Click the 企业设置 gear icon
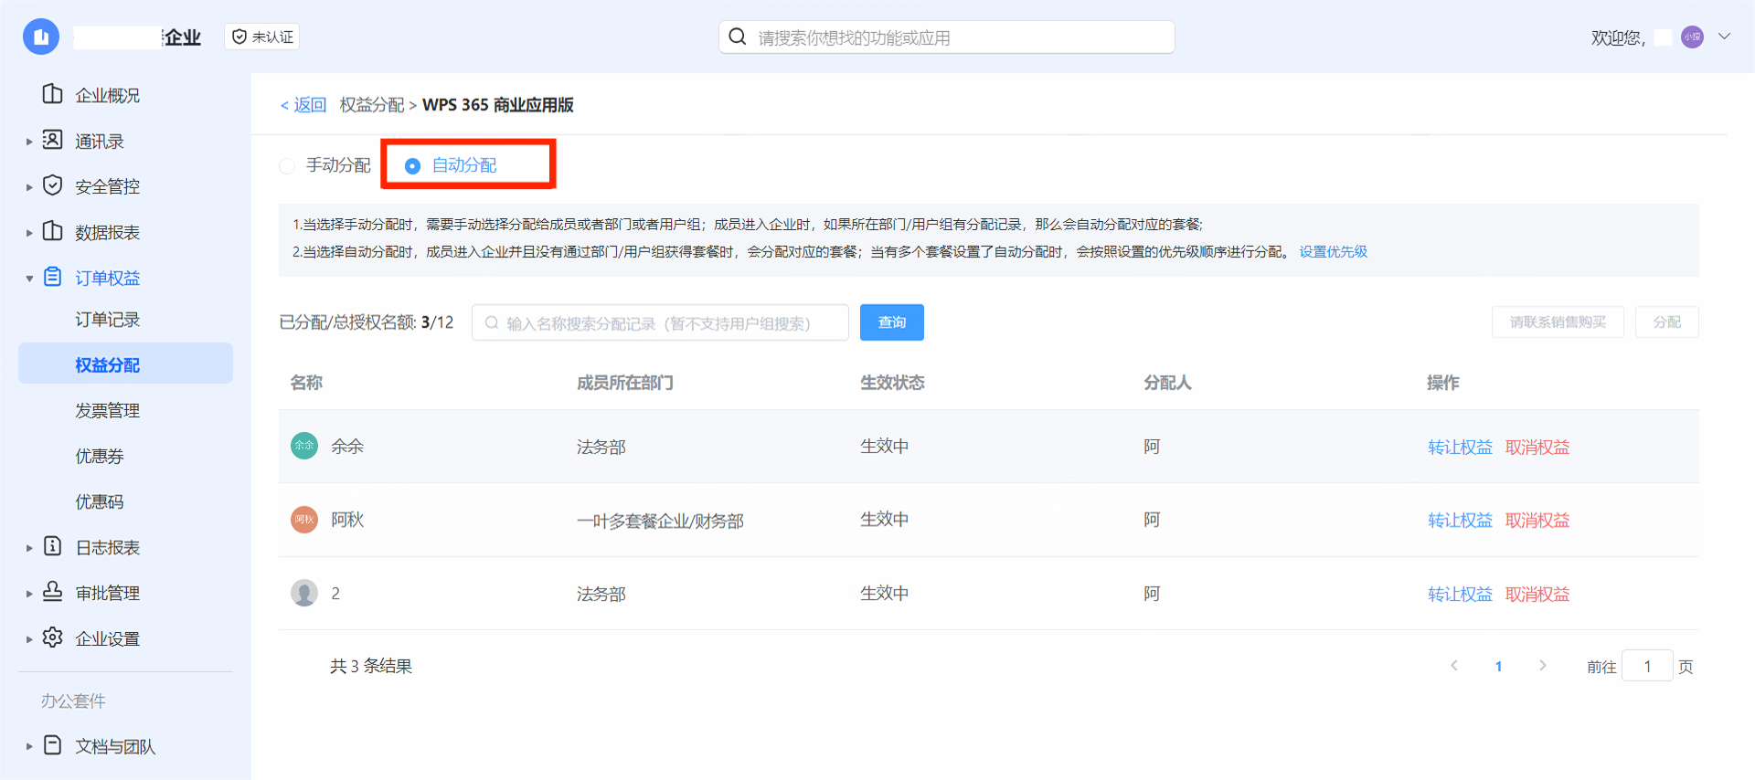1755x780 pixels. (x=53, y=638)
